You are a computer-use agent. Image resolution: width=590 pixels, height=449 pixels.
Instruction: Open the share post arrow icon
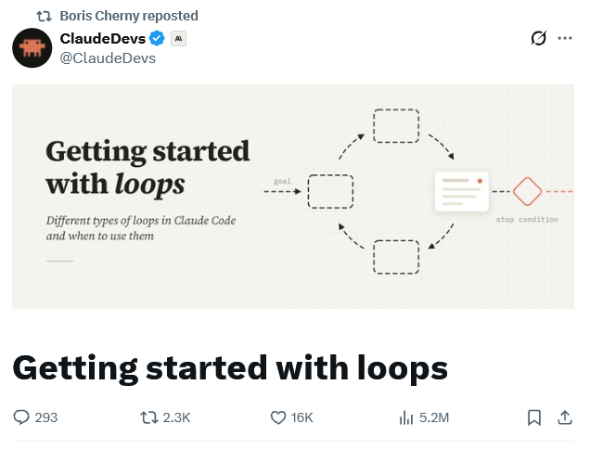pyautogui.click(x=565, y=417)
